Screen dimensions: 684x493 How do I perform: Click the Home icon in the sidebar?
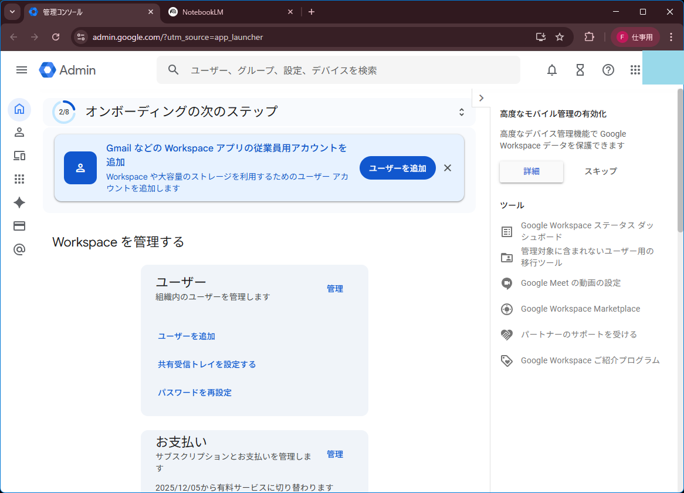pos(19,109)
